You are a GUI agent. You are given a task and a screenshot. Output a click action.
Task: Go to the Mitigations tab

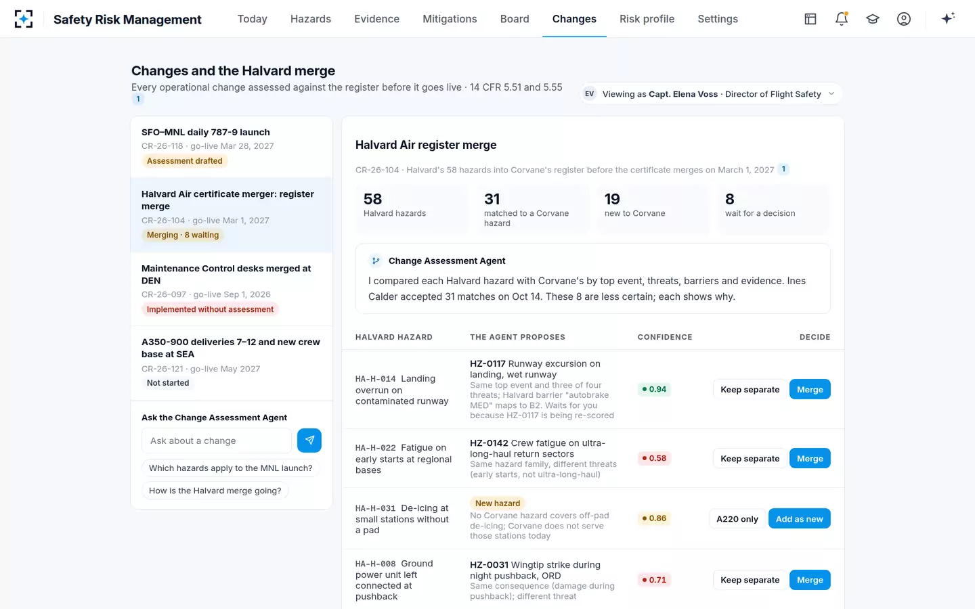click(450, 19)
